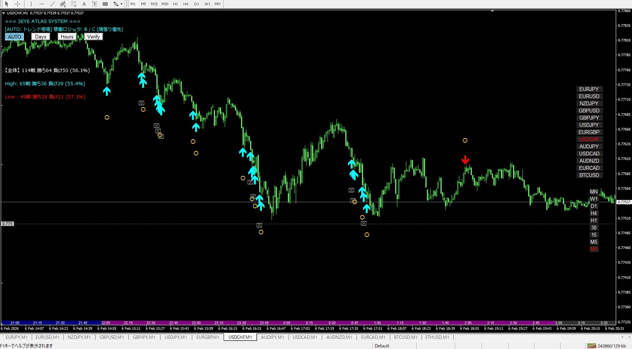Open the BTCUSD,M1 chart tab

[x=405, y=337]
